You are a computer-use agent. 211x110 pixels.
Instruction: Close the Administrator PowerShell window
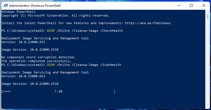pos(204,5)
